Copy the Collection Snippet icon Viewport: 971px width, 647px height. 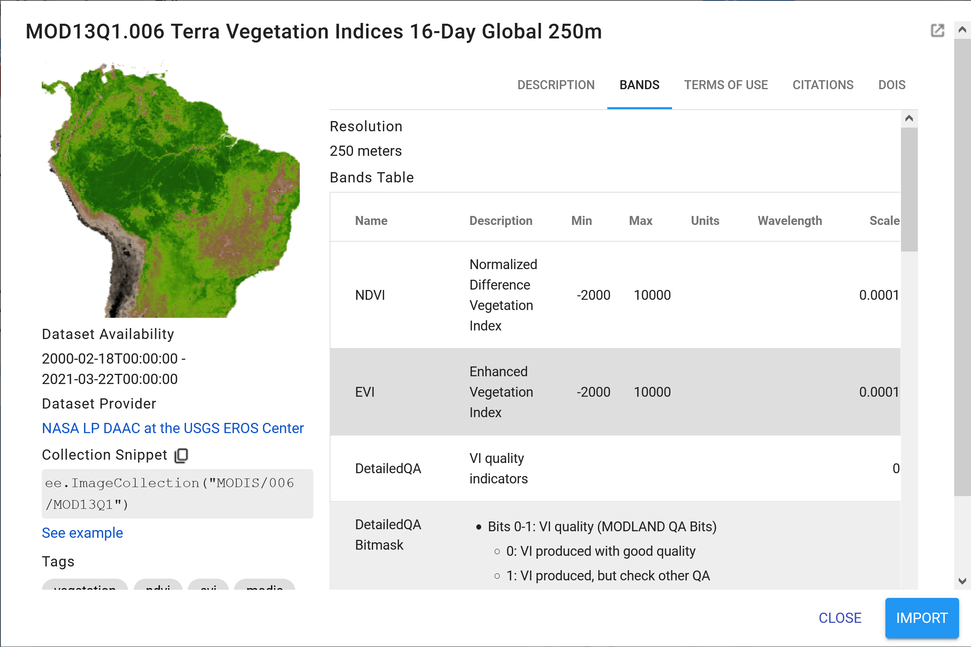point(181,455)
